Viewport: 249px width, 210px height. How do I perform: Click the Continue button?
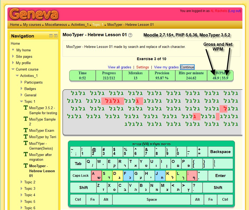(187, 67)
